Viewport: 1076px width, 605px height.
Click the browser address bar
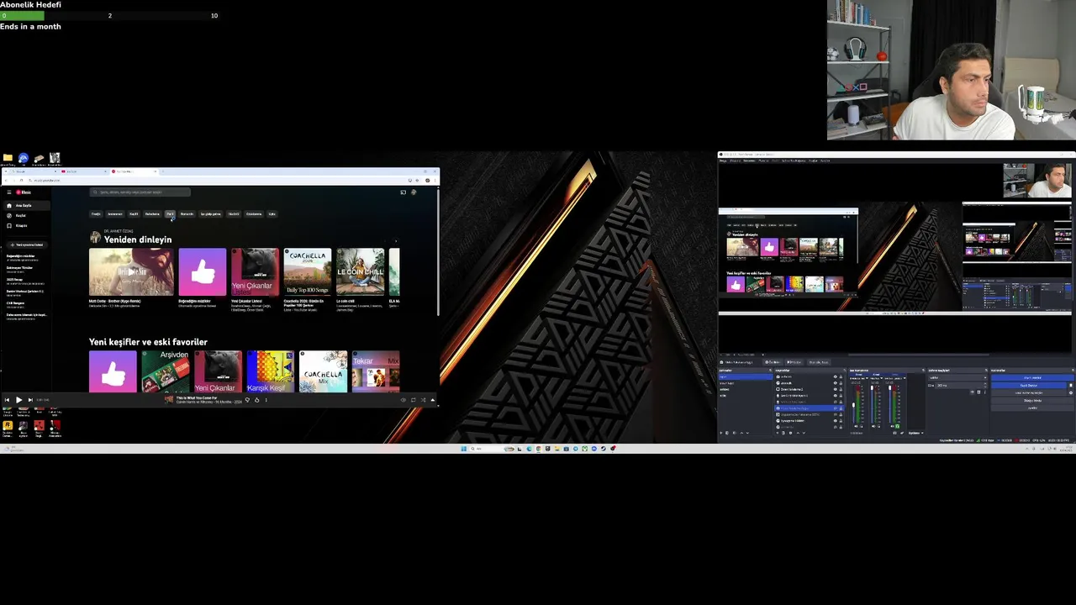217,180
